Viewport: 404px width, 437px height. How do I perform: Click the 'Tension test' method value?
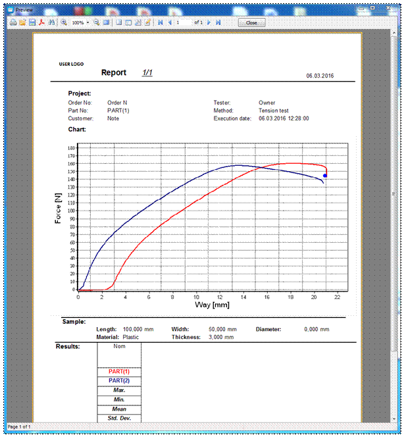(273, 111)
